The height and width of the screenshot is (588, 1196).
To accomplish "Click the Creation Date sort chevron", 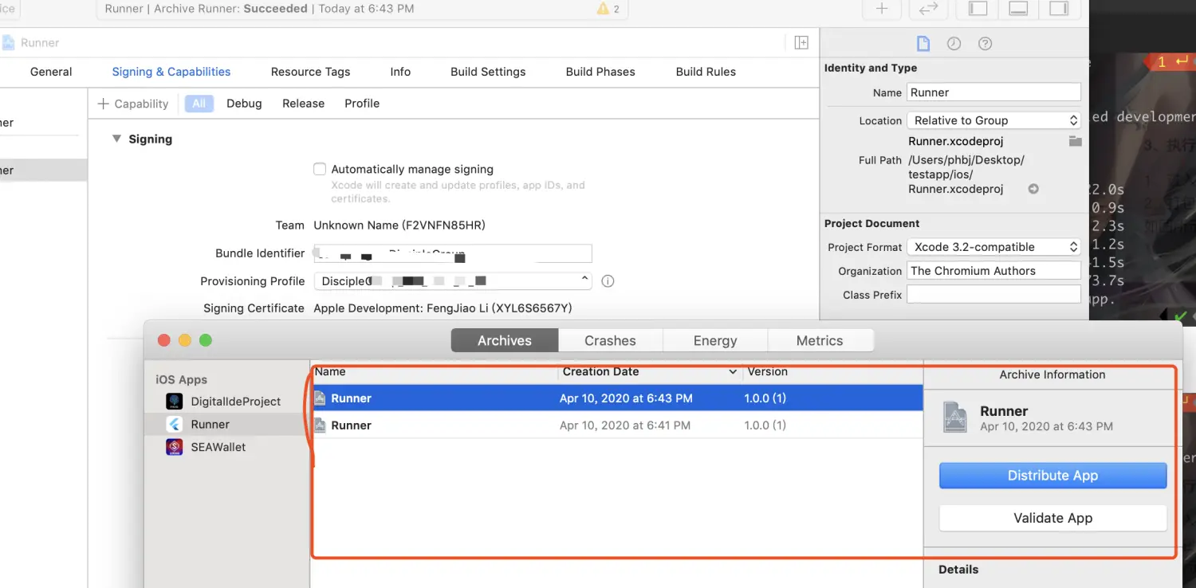I will tap(733, 372).
